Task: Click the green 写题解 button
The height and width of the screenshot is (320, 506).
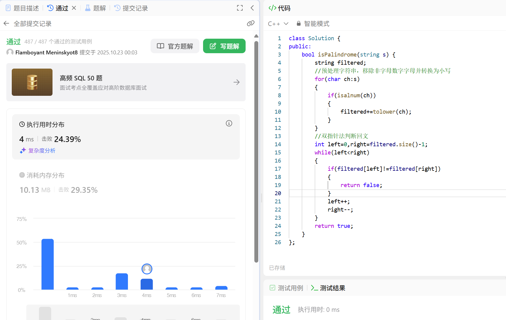Action: pyautogui.click(x=224, y=46)
